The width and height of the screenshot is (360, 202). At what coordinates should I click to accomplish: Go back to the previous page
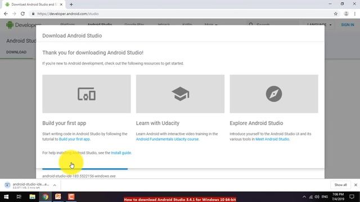[6, 13]
